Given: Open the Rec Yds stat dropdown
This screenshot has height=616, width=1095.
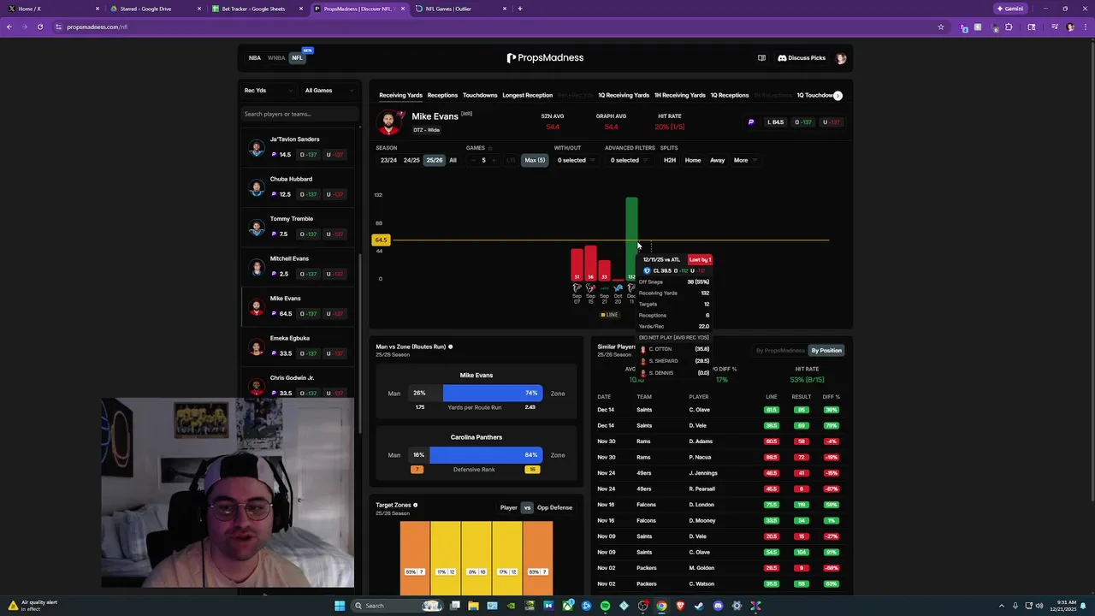Looking at the screenshot, I should click(x=269, y=91).
